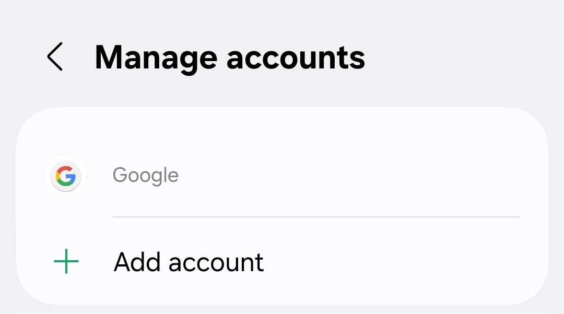Open Google account settings row
The height and width of the screenshot is (314, 564).
(282, 176)
